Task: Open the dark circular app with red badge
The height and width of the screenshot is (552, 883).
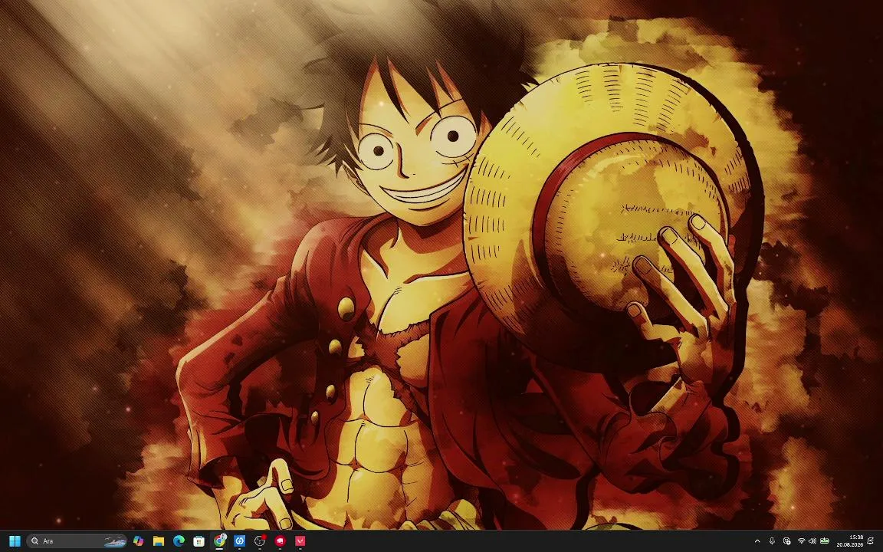Action: [x=260, y=541]
